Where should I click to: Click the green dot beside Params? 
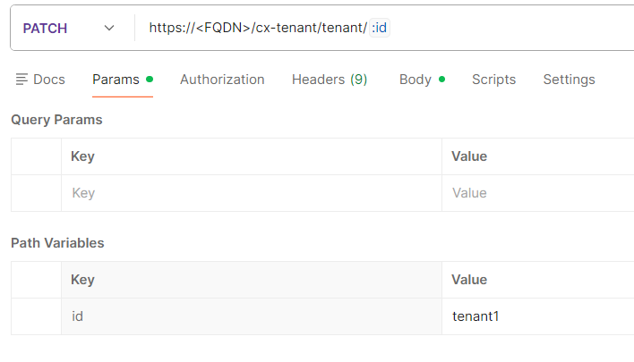(x=150, y=80)
